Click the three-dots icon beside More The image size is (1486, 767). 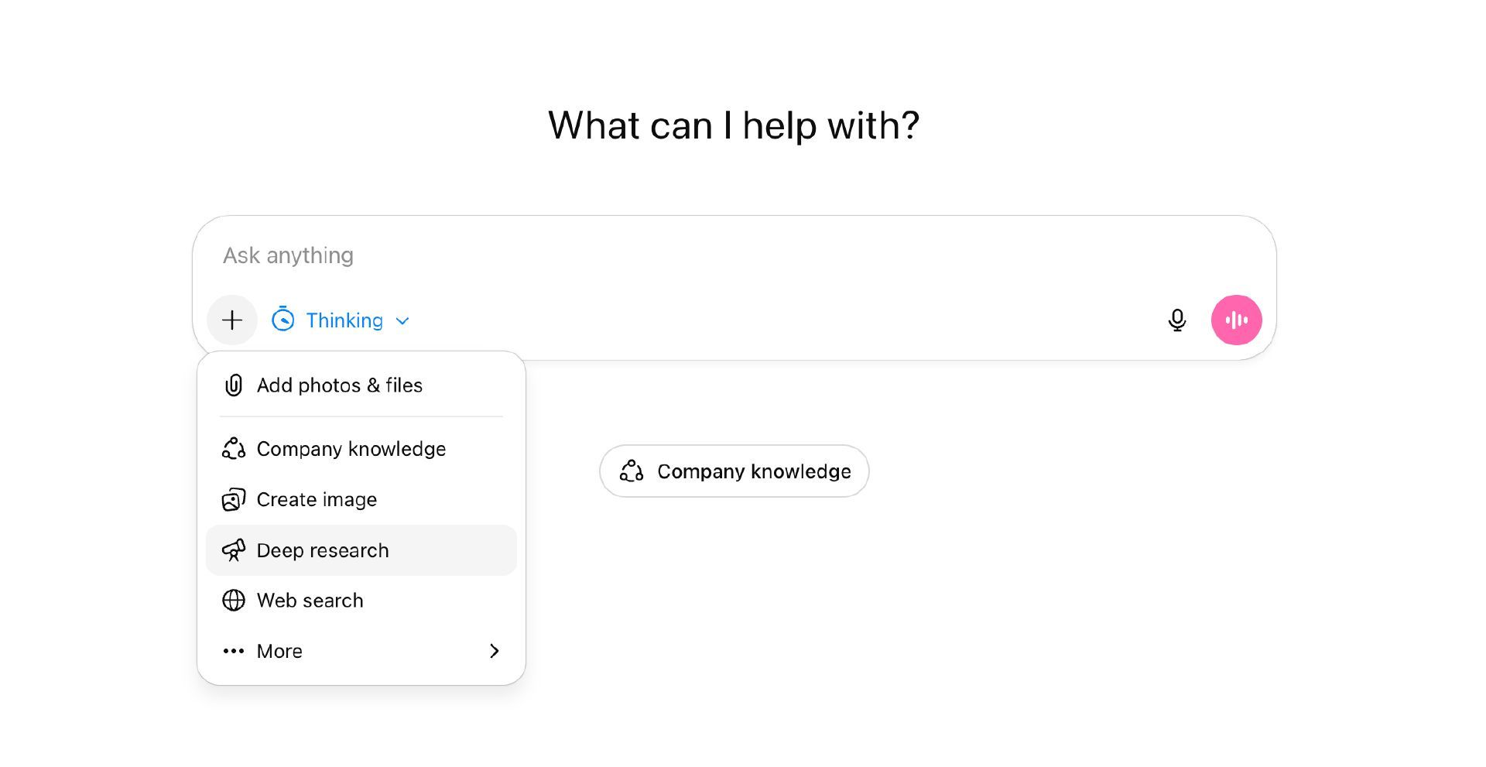click(234, 652)
